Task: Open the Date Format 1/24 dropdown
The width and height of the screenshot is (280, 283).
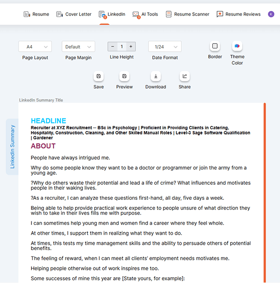Action: pos(165,46)
